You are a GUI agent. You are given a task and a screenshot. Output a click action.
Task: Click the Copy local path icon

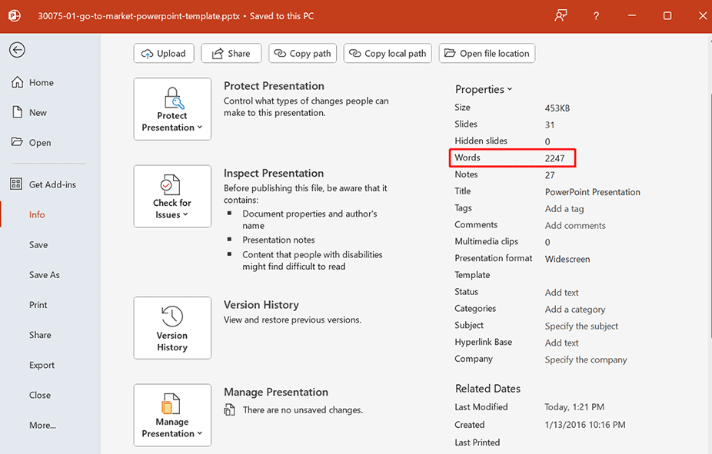tap(354, 53)
